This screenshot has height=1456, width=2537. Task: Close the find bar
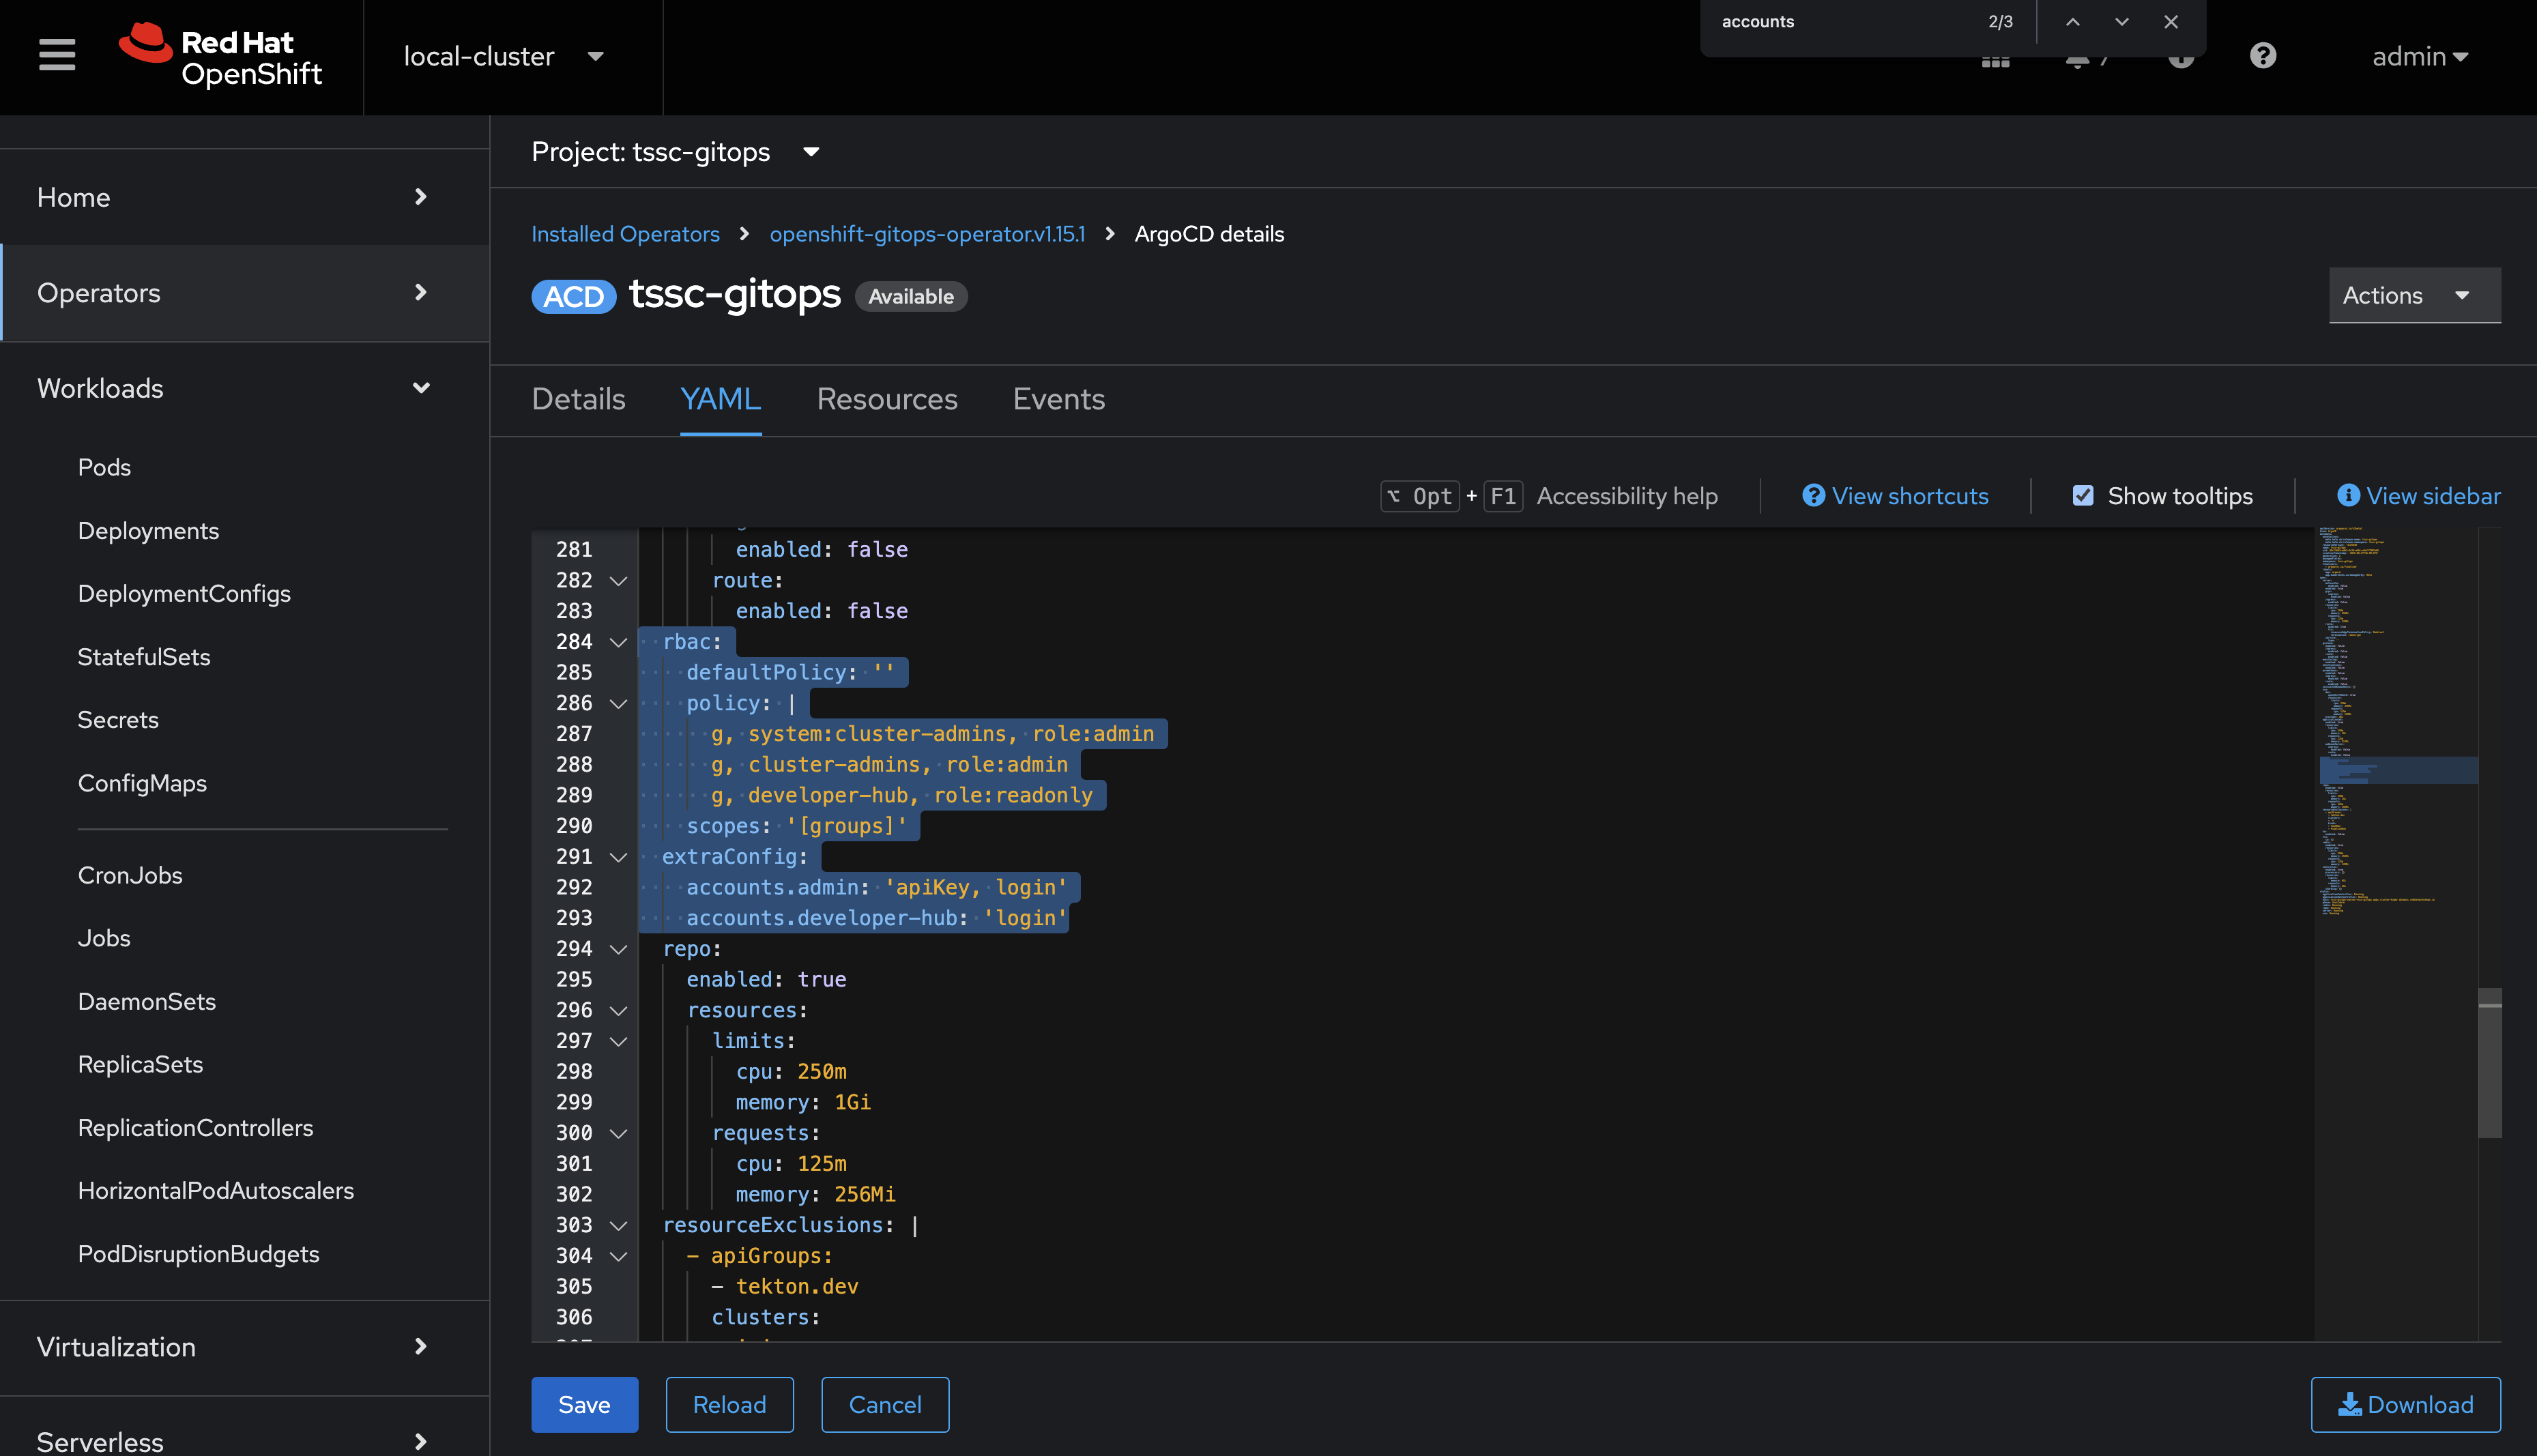point(2171,22)
